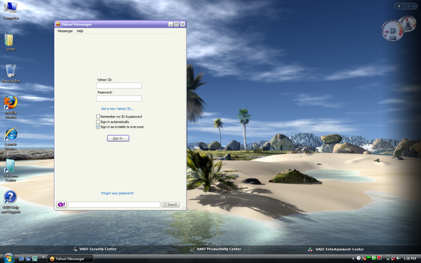
Task: Open the Windows Start orb
Action: point(8,258)
